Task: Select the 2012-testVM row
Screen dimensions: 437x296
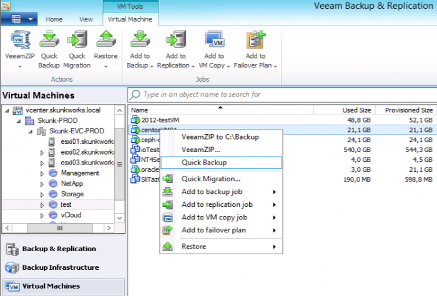Action: [x=283, y=120]
